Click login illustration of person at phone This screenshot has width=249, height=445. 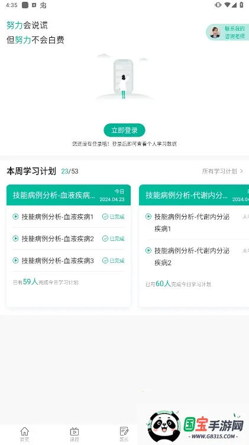(124, 77)
